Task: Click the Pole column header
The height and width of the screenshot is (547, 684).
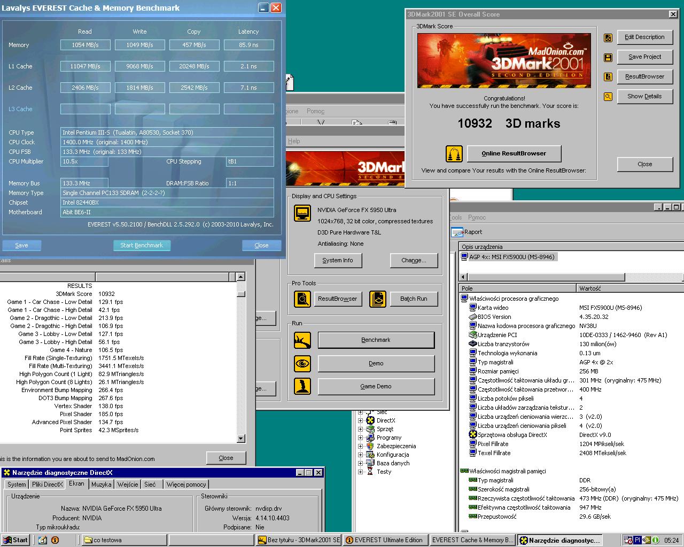Action: click(x=518, y=288)
